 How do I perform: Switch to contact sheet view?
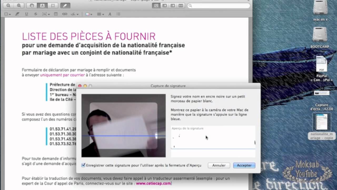click(x=181, y=6)
